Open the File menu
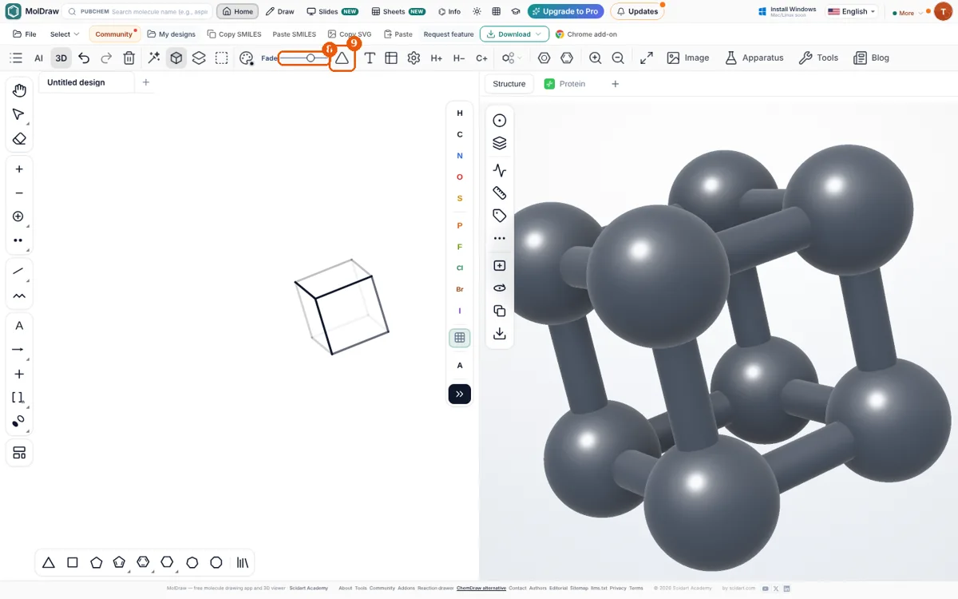This screenshot has height=599, width=958. click(x=25, y=34)
